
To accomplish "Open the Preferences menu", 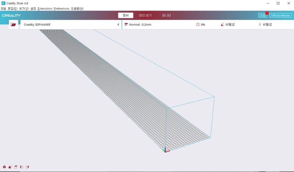I will coord(61,8).
